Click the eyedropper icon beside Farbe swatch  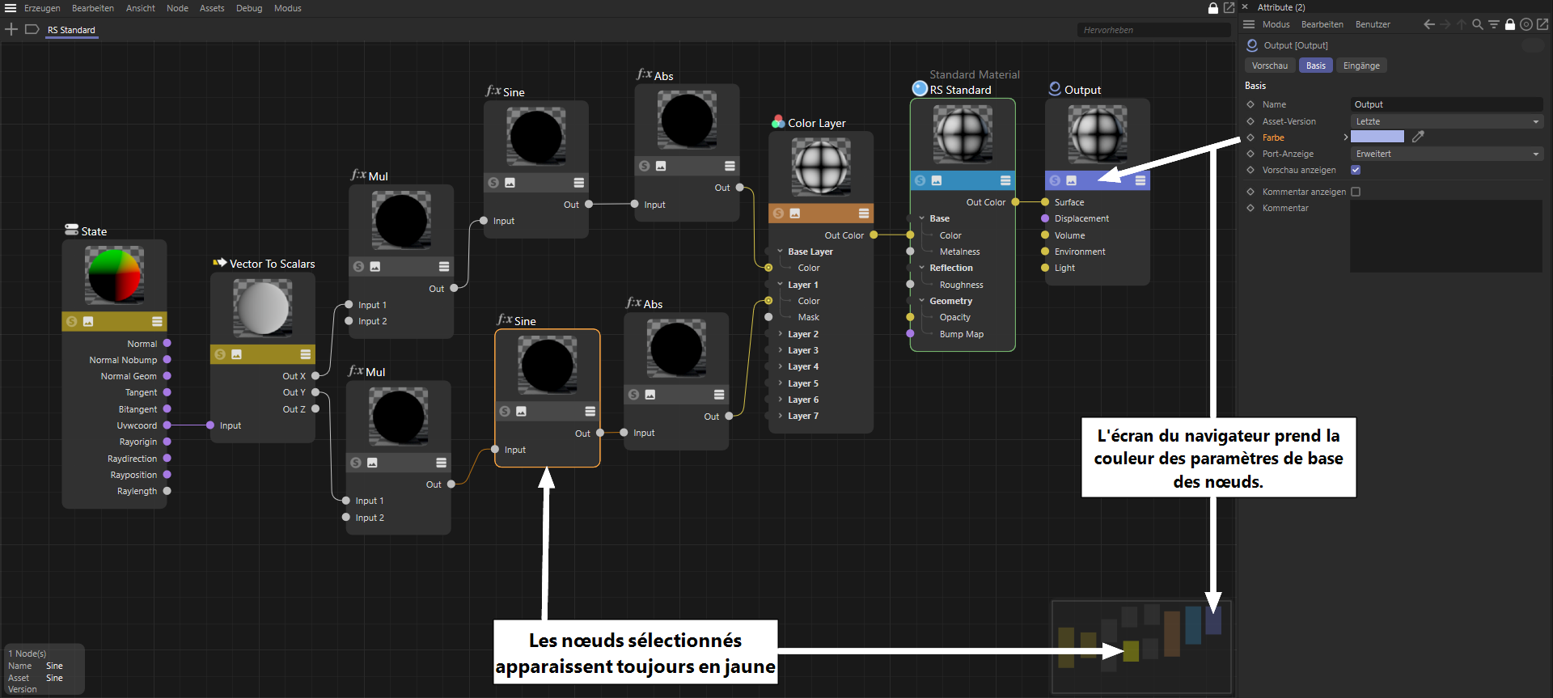point(1418,137)
